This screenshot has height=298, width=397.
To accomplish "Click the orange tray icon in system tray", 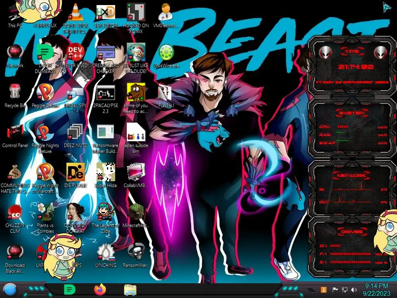I will point(324,289).
